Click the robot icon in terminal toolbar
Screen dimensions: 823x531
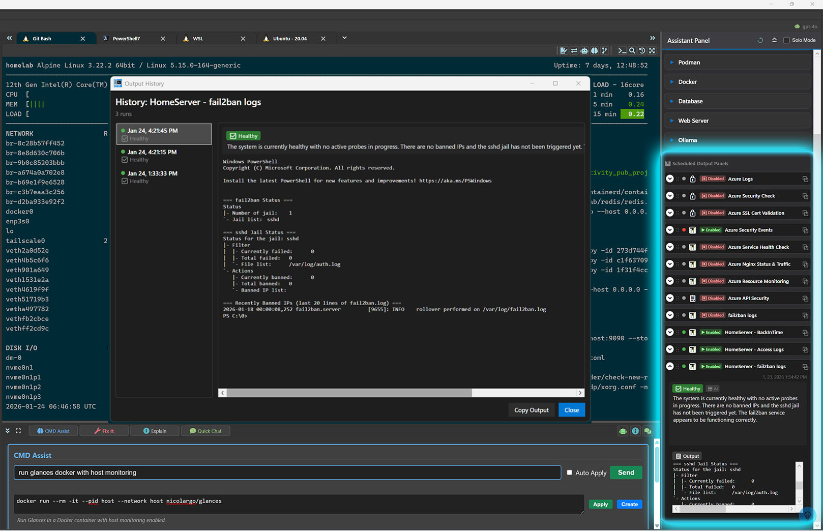tap(584, 51)
